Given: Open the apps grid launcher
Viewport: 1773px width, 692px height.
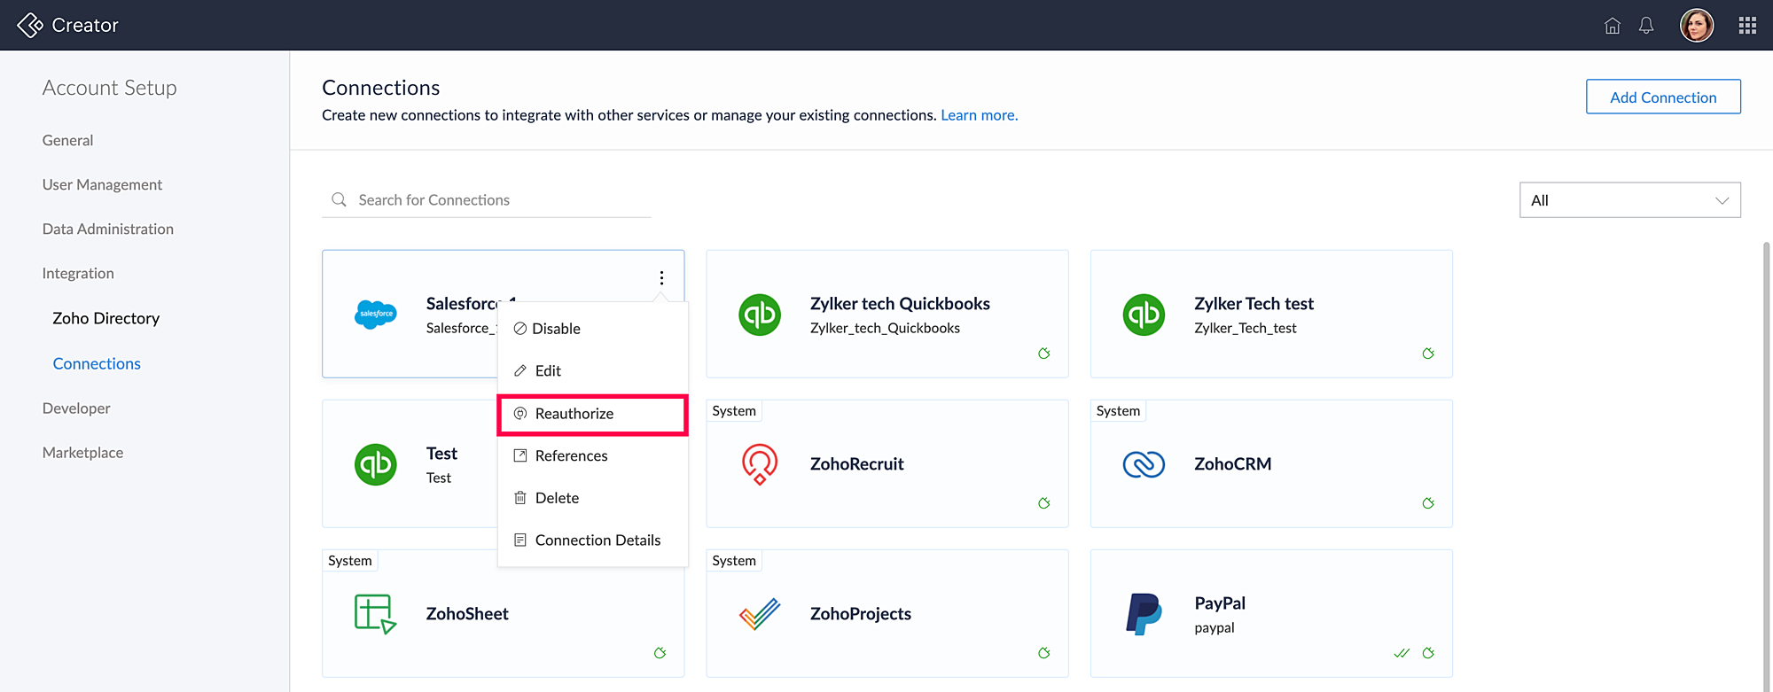Looking at the screenshot, I should coord(1747,26).
